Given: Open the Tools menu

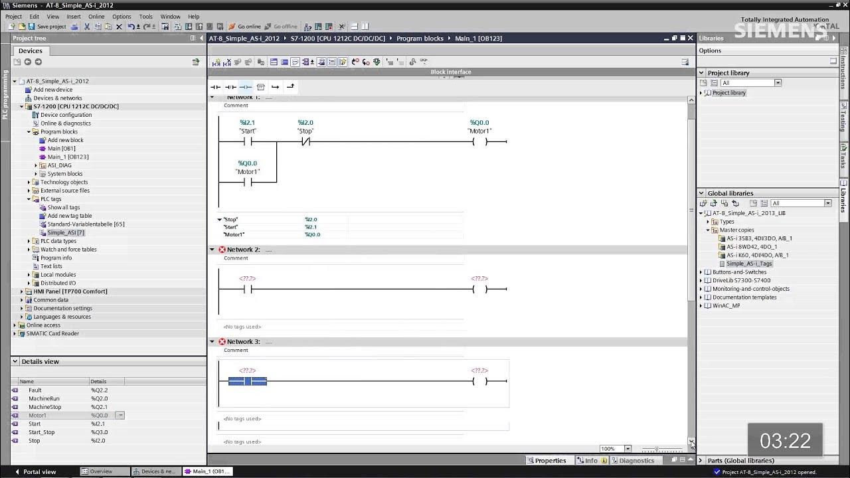Looking at the screenshot, I should [145, 17].
